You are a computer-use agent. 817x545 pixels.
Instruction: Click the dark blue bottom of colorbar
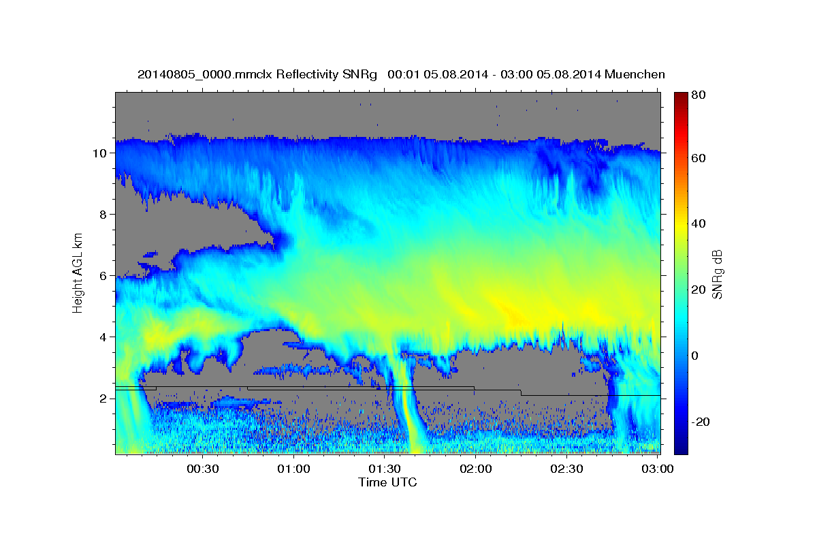click(x=681, y=446)
